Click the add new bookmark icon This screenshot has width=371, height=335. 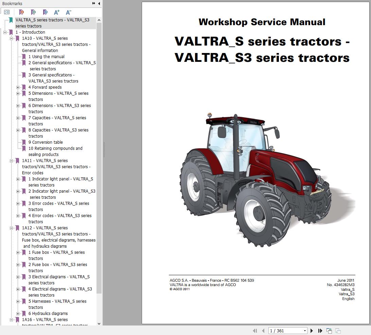point(33,12)
